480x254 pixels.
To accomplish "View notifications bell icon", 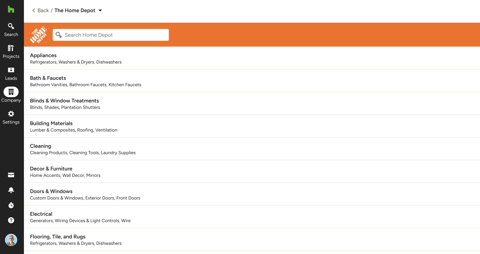I will (11, 190).
